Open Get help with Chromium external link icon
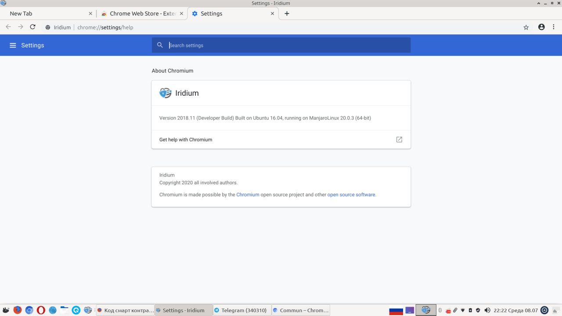This screenshot has width=562, height=316. pyautogui.click(x=399, y=140)
